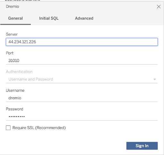Click the Server address input field
164x155 pixels.
click(x=82, y=42)
